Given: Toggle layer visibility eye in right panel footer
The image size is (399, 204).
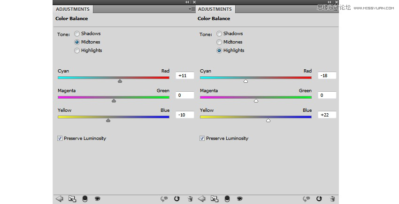Looking at the screenshot, I should tap(240, 198).
